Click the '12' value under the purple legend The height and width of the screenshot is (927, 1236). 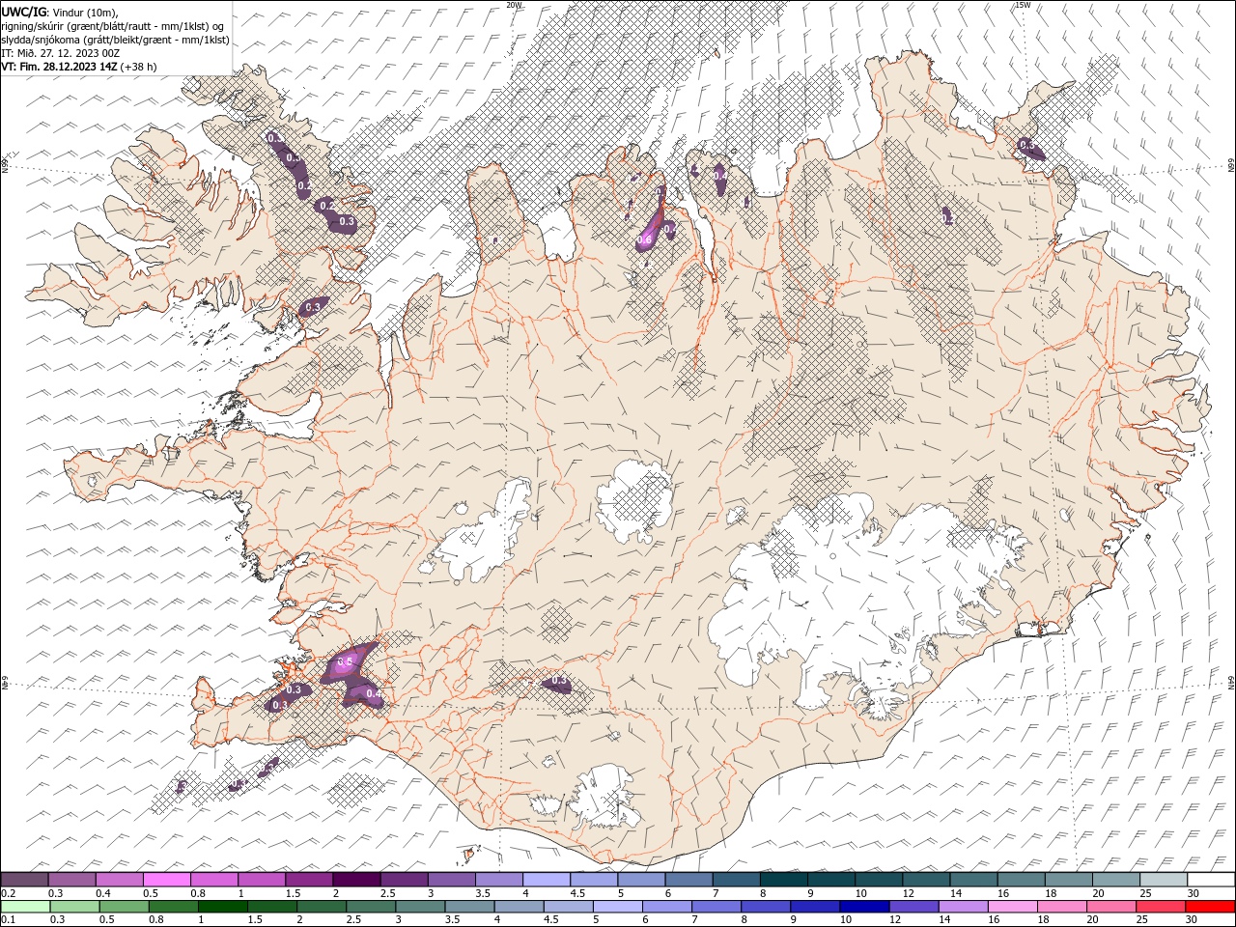(909, 893)
